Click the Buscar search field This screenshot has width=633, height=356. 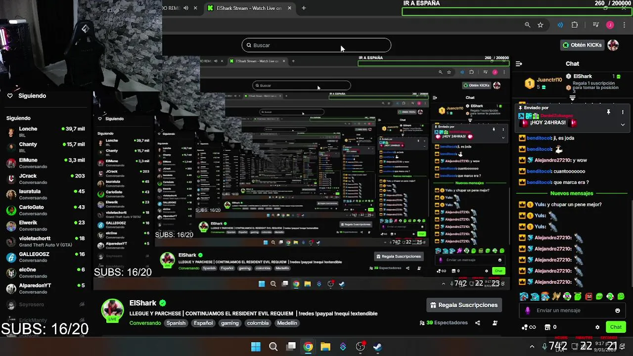click(316, 45)
